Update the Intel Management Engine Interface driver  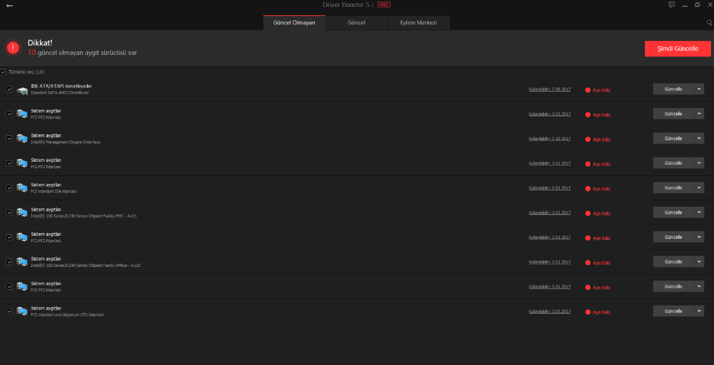tap(674, 138)
